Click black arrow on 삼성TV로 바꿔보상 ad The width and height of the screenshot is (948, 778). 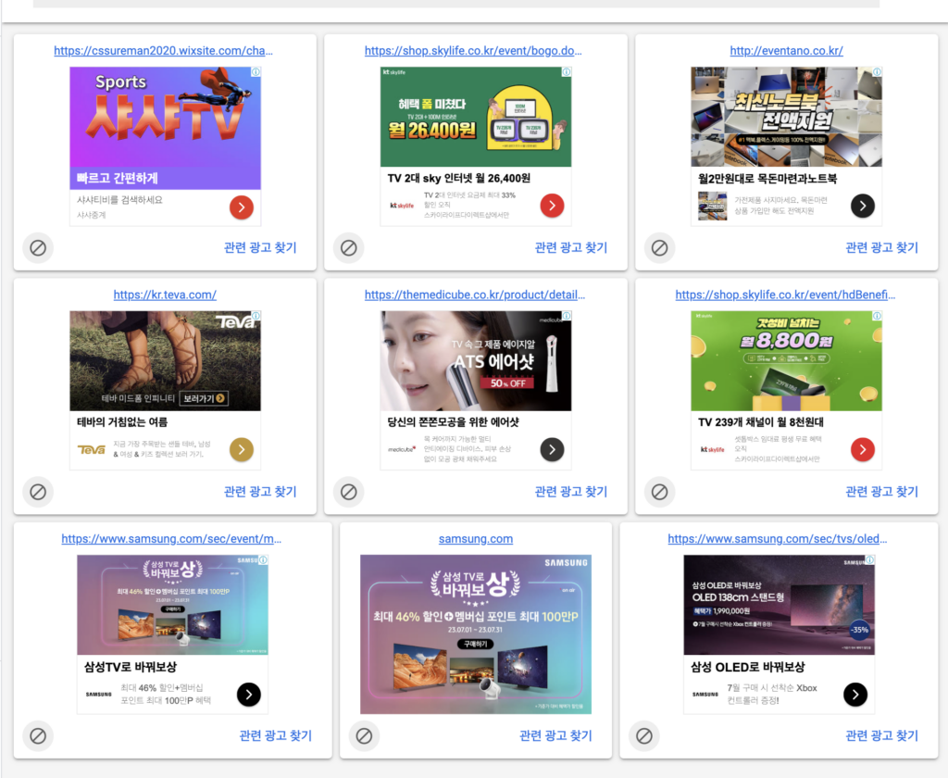coord(248,695)
